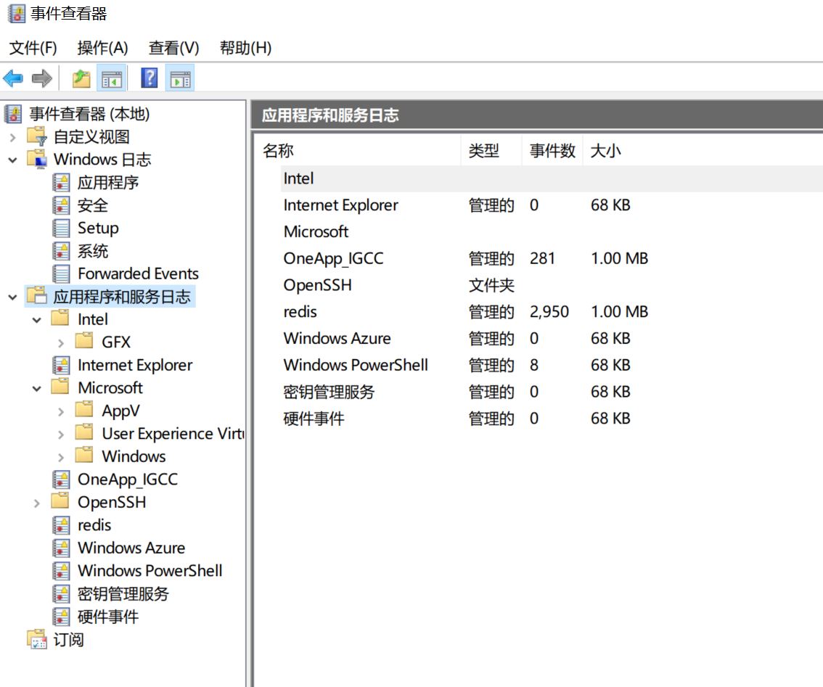Sort list by 类型 column header
Screen dimensions: 823x687
(491, 151)
